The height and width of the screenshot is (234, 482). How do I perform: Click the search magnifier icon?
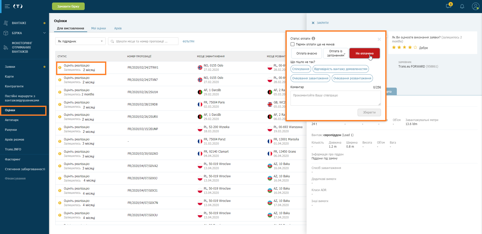(x=112, y=41)
